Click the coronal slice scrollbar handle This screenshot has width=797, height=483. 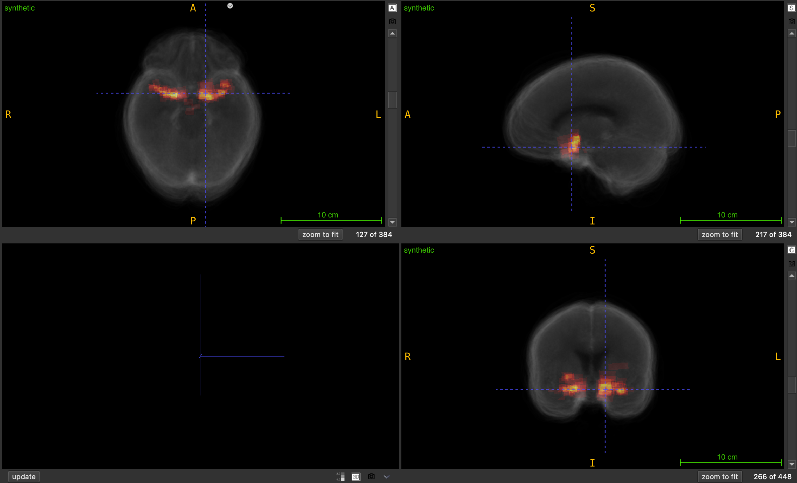click(x=791, y=385)
